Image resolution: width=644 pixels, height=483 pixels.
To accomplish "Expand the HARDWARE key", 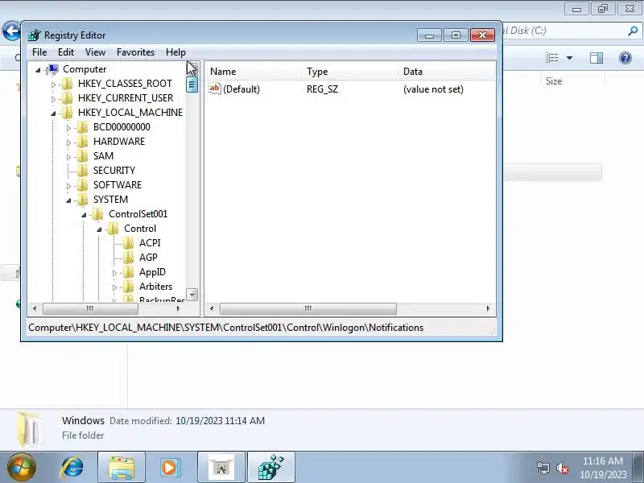I will tap(68, 142).
